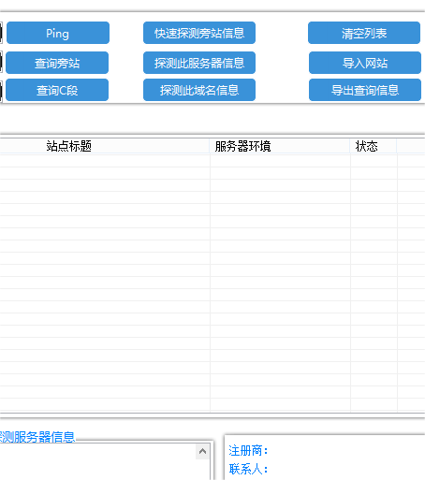This screenshot has height=480, width=425.
Task: Sort by 站点标题 column header
Action: pos(105,146)
